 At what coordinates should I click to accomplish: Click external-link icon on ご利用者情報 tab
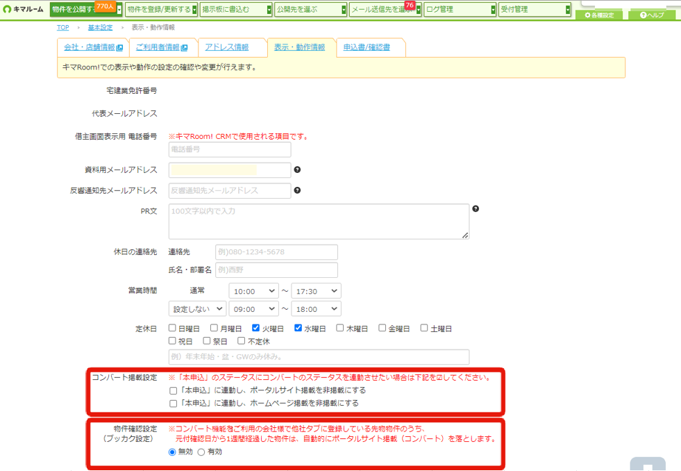click(x=184, y=48)
